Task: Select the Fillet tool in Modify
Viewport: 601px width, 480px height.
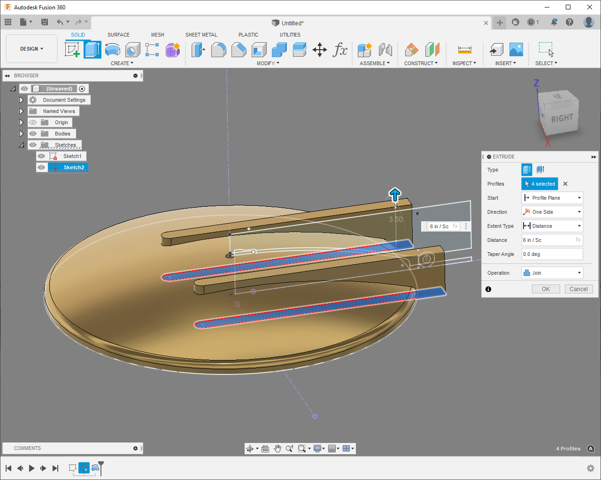Action: pyautogui.click(x=218, y=49)
